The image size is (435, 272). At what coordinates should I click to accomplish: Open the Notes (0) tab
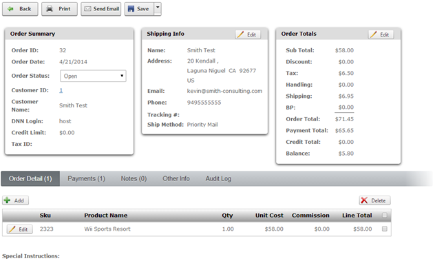[134, 179]
